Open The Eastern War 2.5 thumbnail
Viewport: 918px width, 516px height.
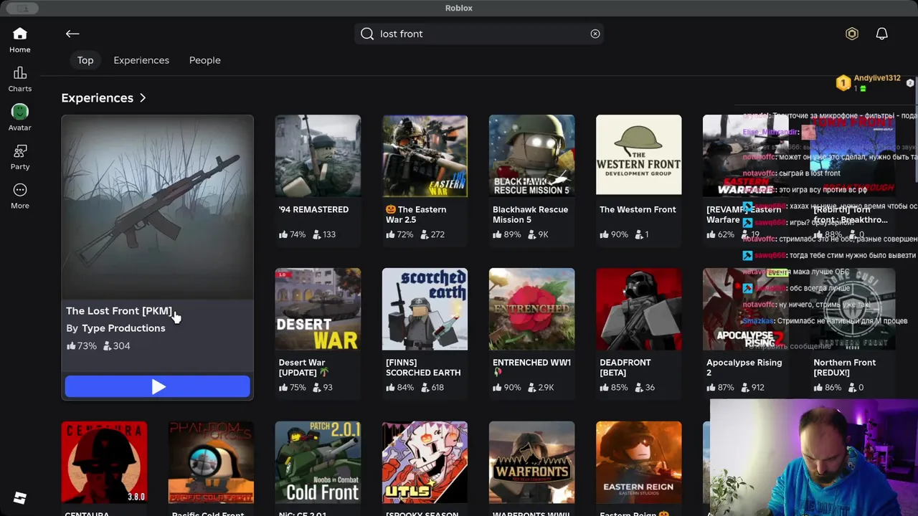(425, 156)
